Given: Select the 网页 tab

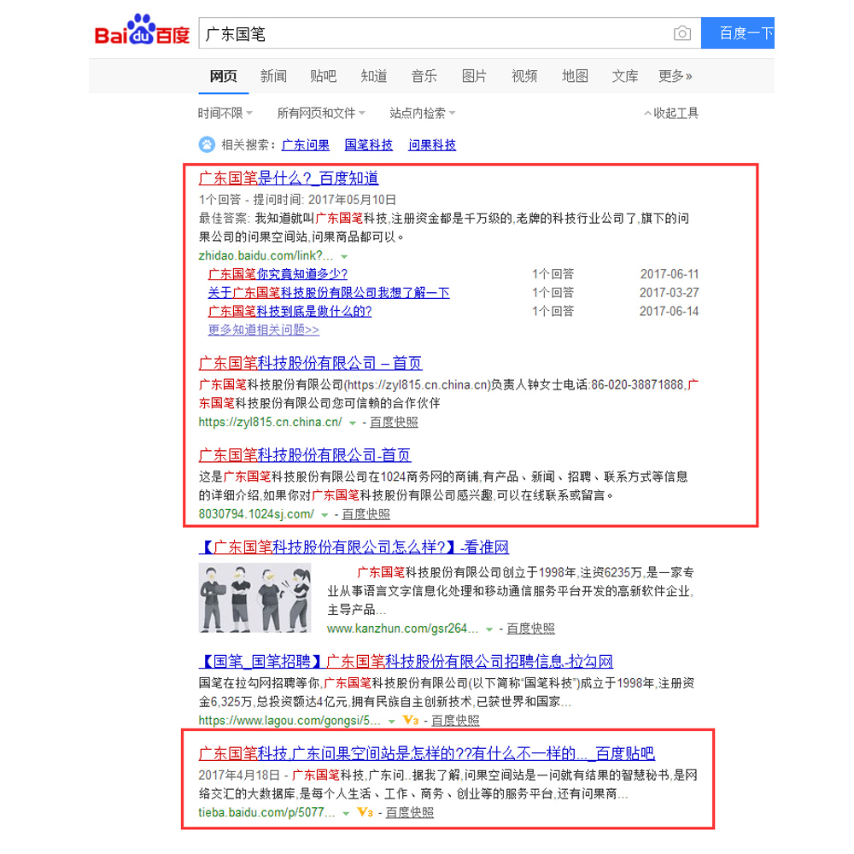Looking at the screenshot, I should pyautogui.click(x=223, y=76).
